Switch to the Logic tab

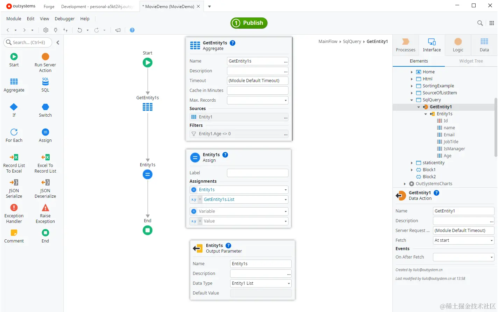click(458, 45)
